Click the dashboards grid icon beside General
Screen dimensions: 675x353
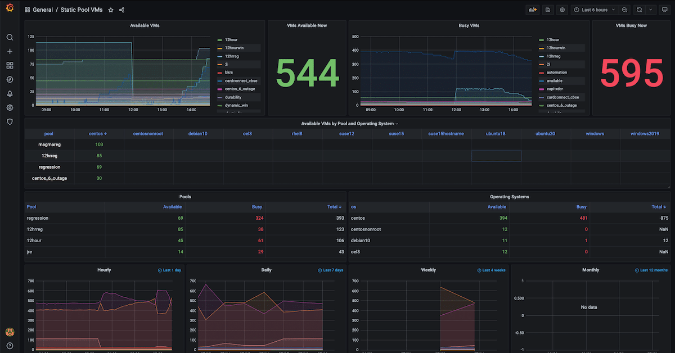coord(28,10)
